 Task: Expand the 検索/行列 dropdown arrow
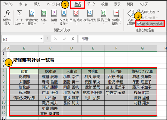coord(90,24)
